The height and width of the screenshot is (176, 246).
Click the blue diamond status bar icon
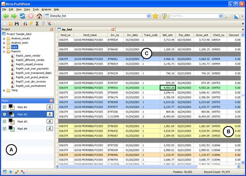click(x=11, y=172)
